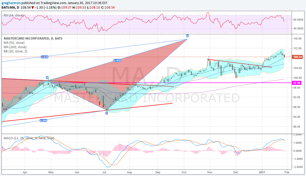Click the 116.00 price axis label

point(298,39)
